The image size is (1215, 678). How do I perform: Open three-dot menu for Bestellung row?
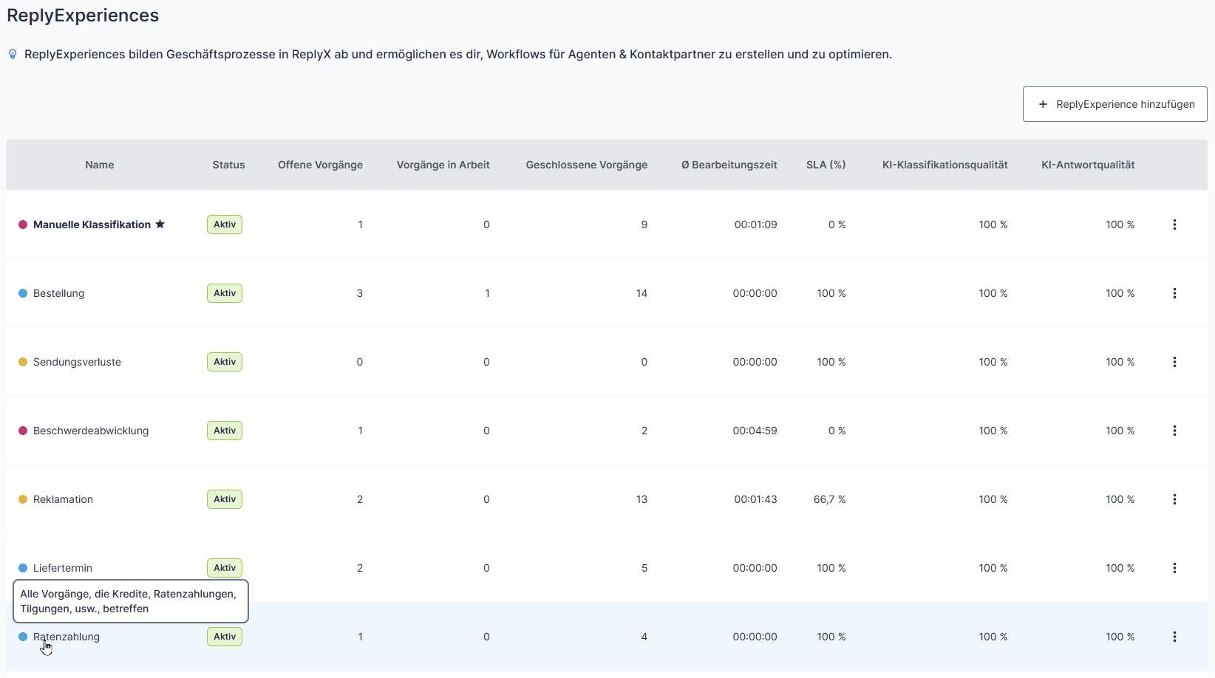(1174, 293)
